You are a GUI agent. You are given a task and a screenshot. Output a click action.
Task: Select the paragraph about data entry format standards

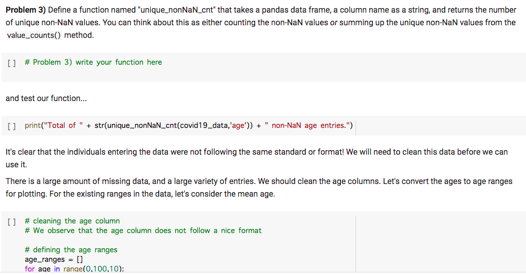coord(257,158)
